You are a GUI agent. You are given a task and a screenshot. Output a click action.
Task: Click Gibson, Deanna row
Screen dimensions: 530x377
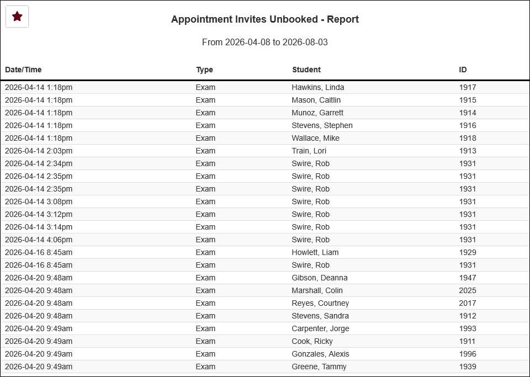tap(265, 278)
